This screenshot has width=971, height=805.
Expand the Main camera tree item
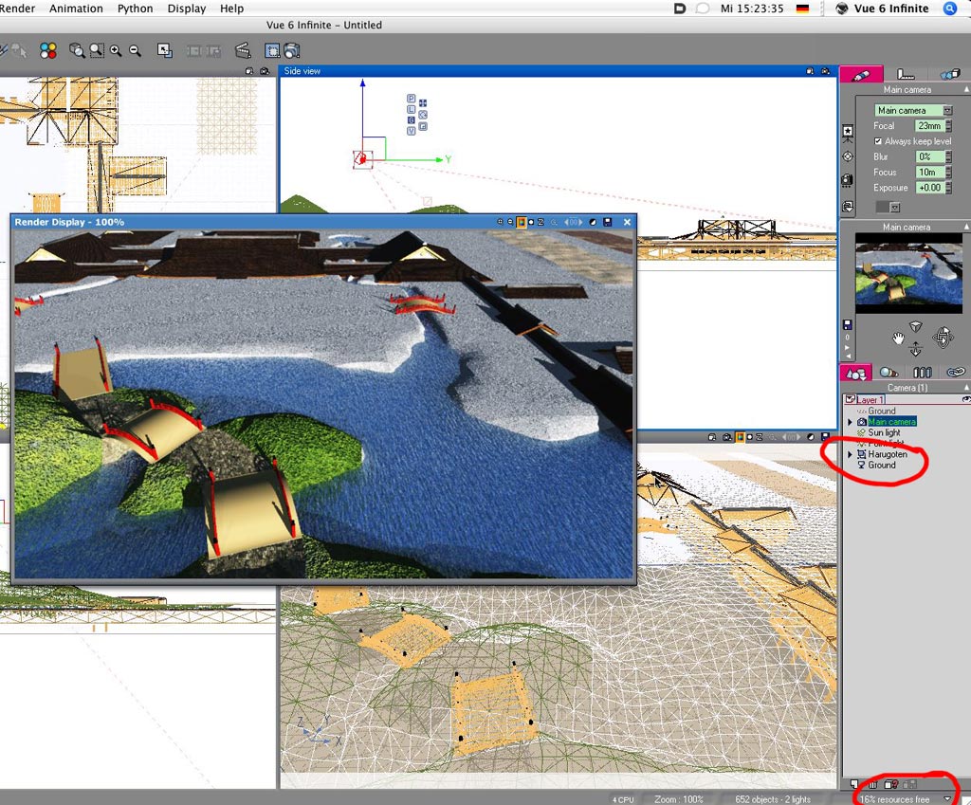pos(850,422)
